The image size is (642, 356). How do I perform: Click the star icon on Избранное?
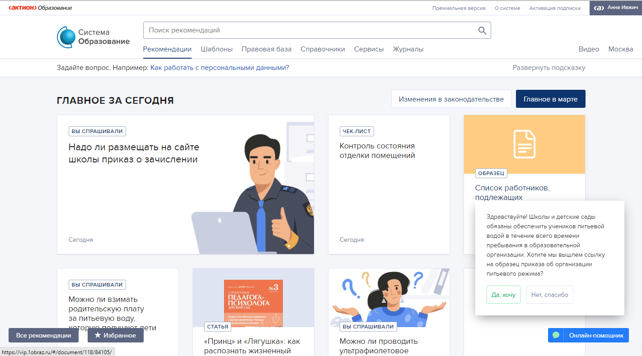coord(98,335)
